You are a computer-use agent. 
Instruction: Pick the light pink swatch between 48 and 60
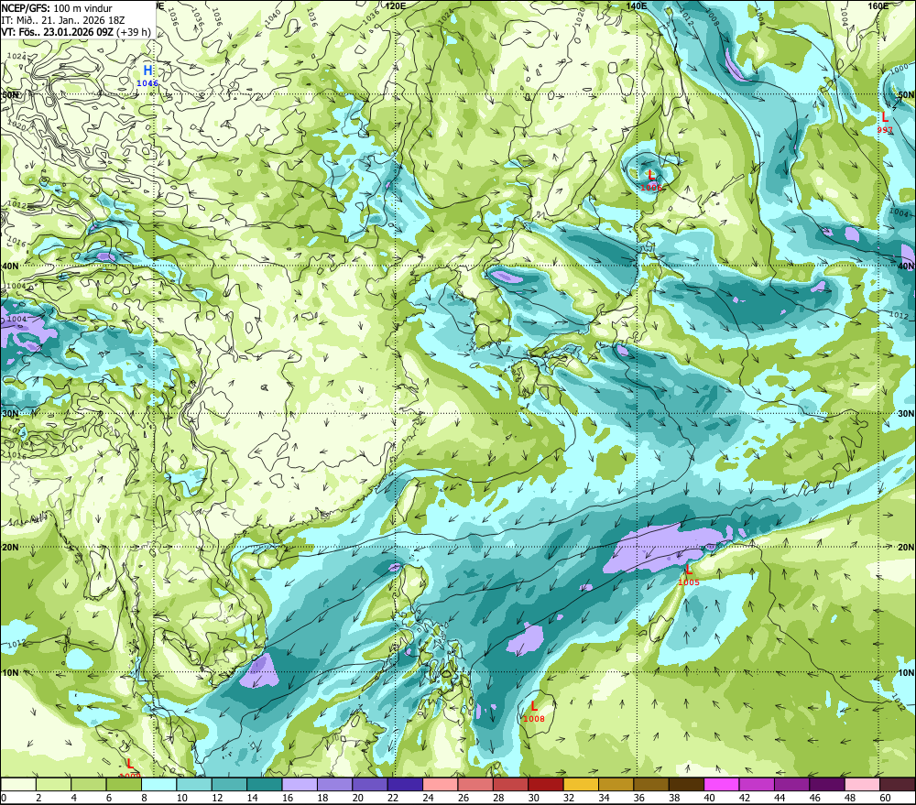862,784
